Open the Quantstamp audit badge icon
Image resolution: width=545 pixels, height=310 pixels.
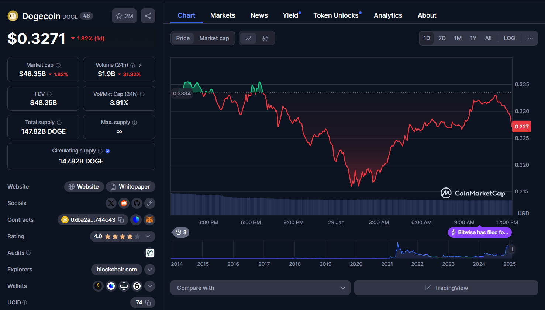150,253
